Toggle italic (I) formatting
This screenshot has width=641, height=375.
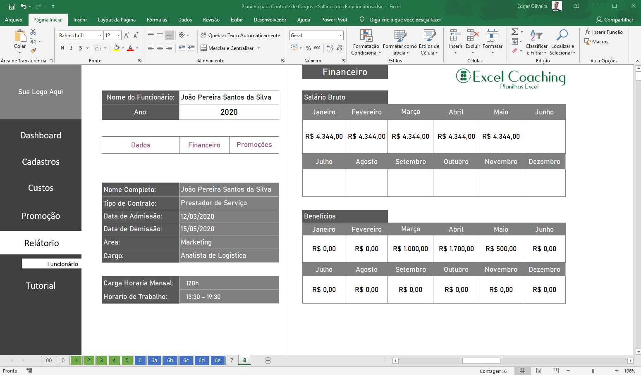[71, 48]
